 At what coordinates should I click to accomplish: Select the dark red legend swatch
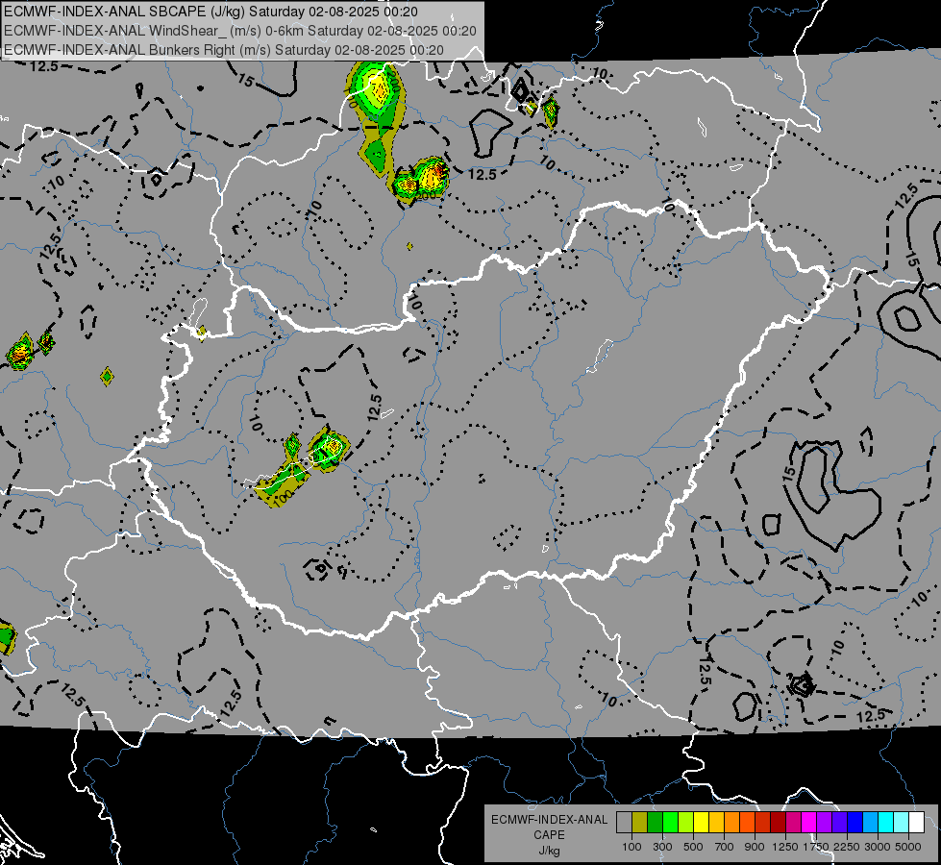pos(778,822)
